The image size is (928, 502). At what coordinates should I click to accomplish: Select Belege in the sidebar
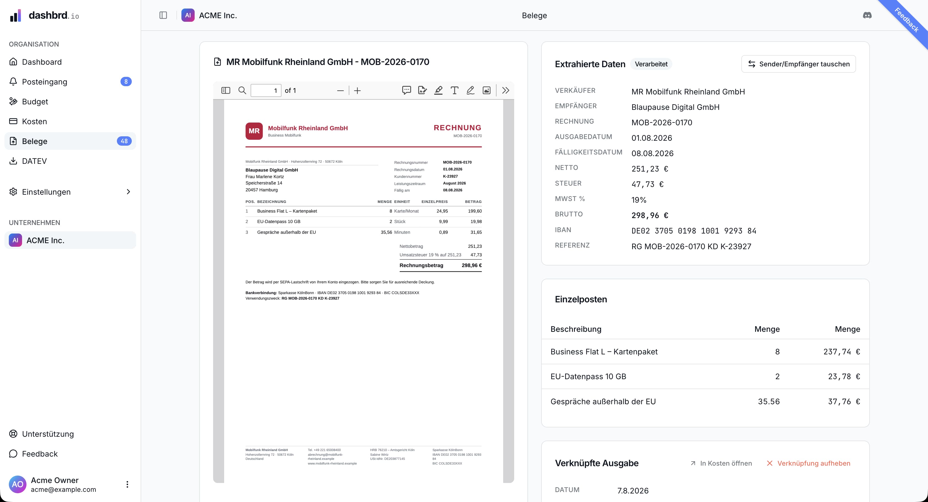(x=70, y=141)
